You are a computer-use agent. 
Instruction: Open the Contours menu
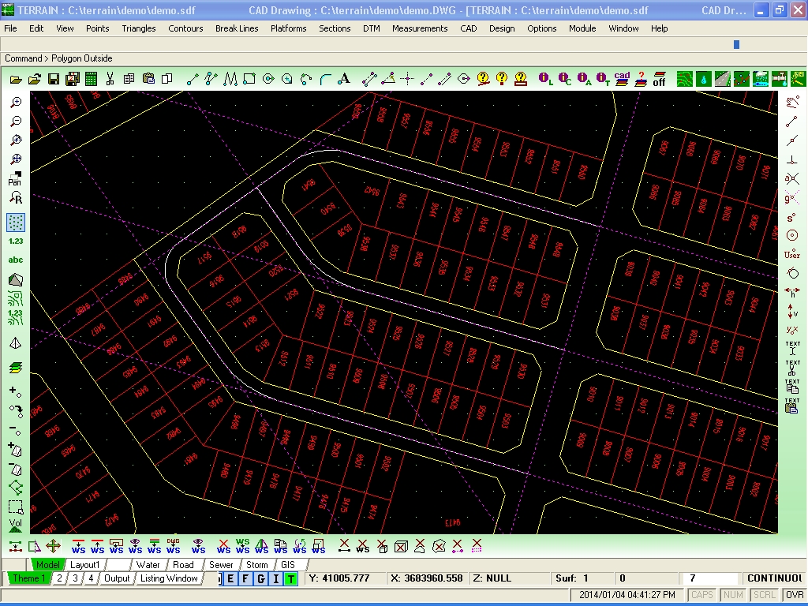point(185,28)
